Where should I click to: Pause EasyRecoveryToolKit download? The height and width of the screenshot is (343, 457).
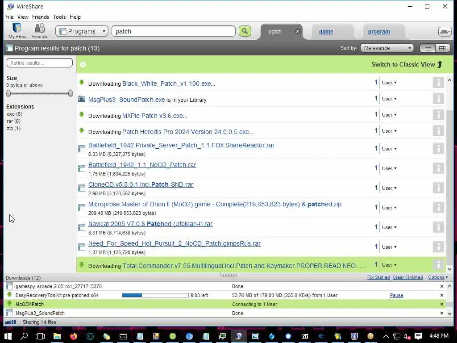[396, 295]
